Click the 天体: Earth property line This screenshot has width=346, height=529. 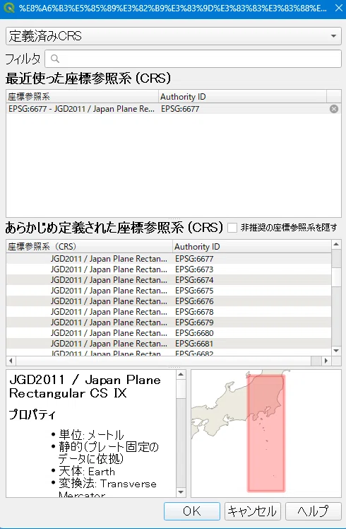tap(87, 471)
